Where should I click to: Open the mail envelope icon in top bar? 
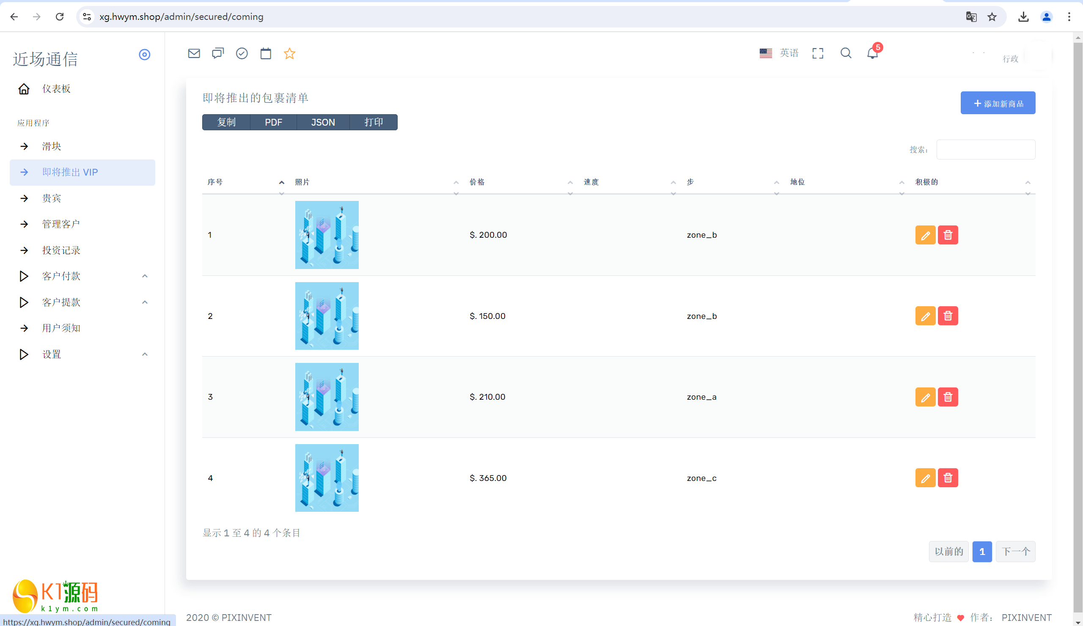[194, 53]
